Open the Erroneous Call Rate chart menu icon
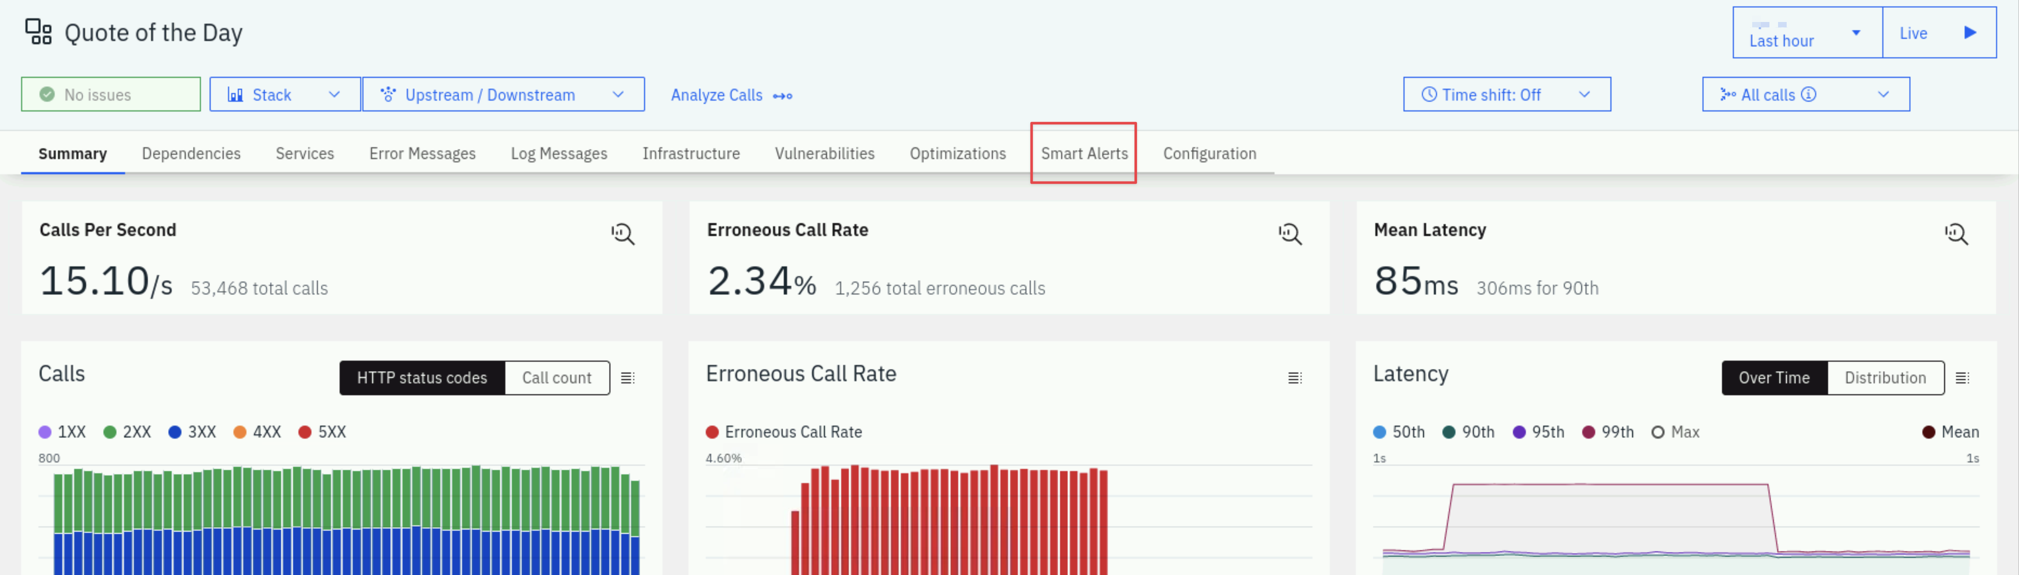Screen dimensions: 2019x575 1295,378
